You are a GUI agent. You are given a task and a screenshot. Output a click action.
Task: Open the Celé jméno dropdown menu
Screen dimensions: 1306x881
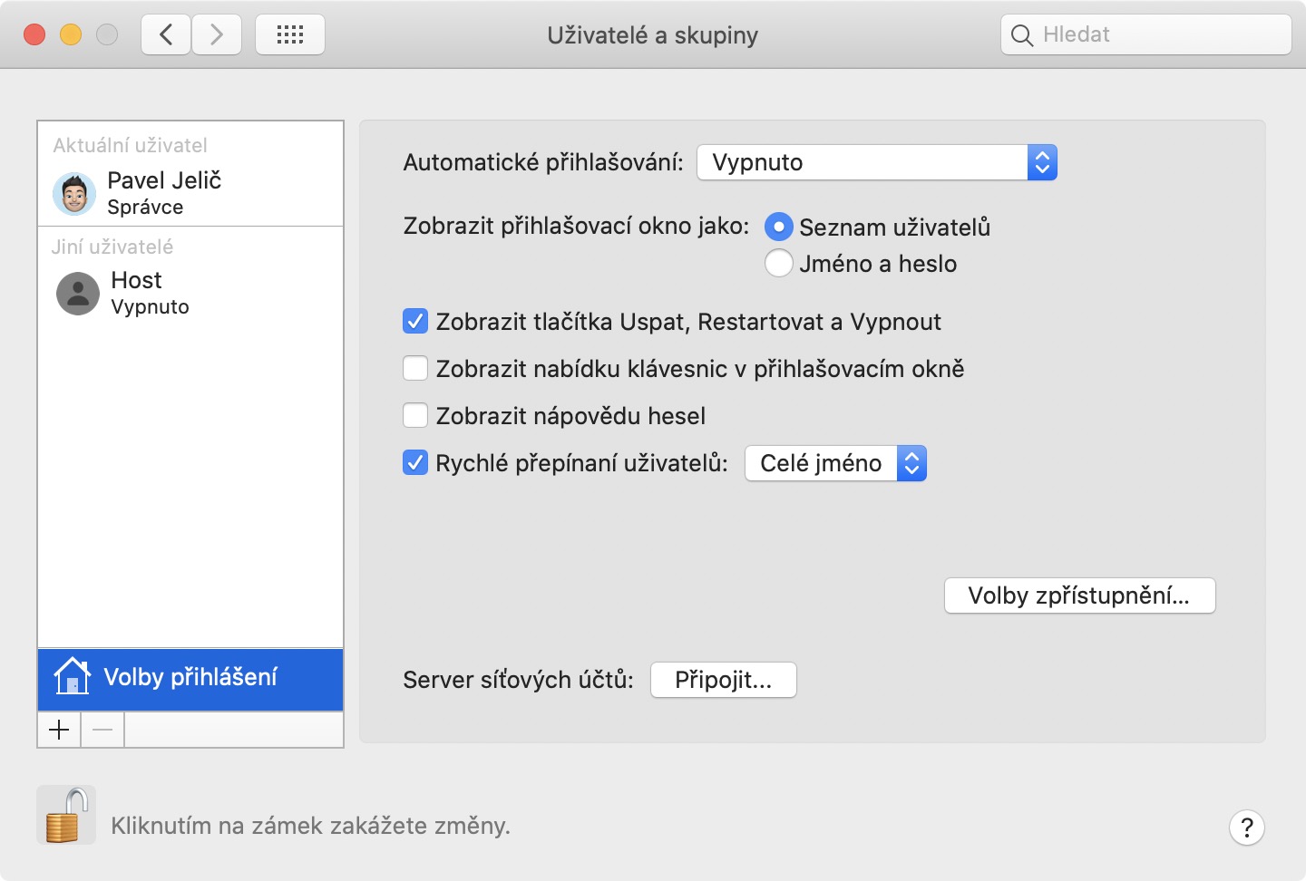(835, 463)
